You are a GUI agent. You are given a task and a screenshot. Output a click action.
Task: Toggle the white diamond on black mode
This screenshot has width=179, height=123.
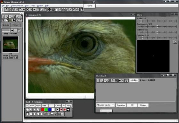click(x=68, y=110)
